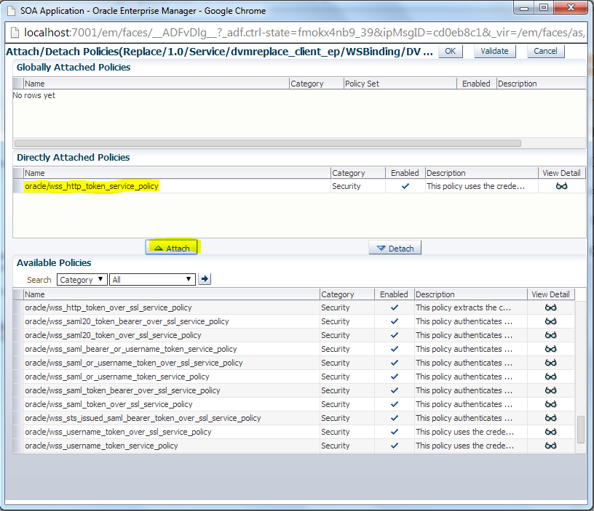The width and height of the screenshot is (594, 511).
Task: Click Category header in Available Policies table
Action: click(347, 294)
